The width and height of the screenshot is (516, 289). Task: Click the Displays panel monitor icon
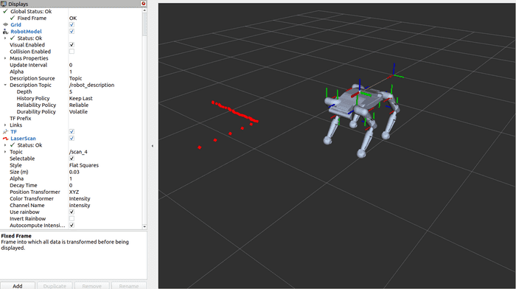pos(4,4)
